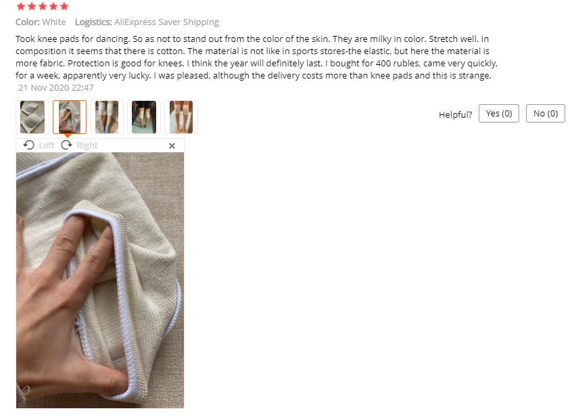Select the highlighted second review thumbnail

(70, 117)
